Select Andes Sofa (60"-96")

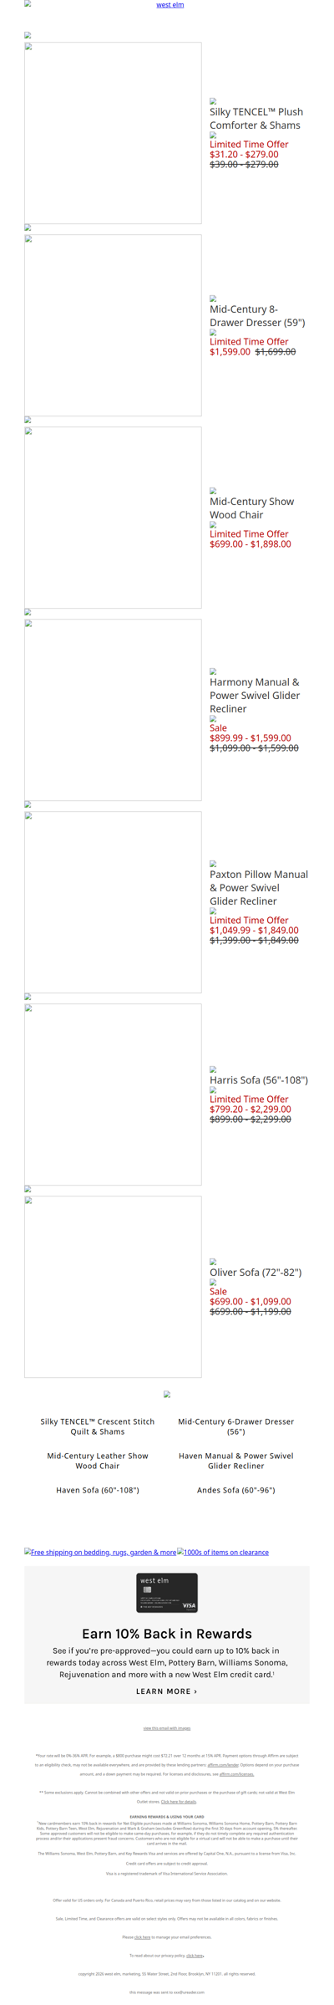(x=236, y=1490)
